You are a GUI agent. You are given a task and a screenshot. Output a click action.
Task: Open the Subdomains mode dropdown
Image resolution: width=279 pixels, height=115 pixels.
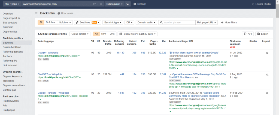click(x=114, y=4)
